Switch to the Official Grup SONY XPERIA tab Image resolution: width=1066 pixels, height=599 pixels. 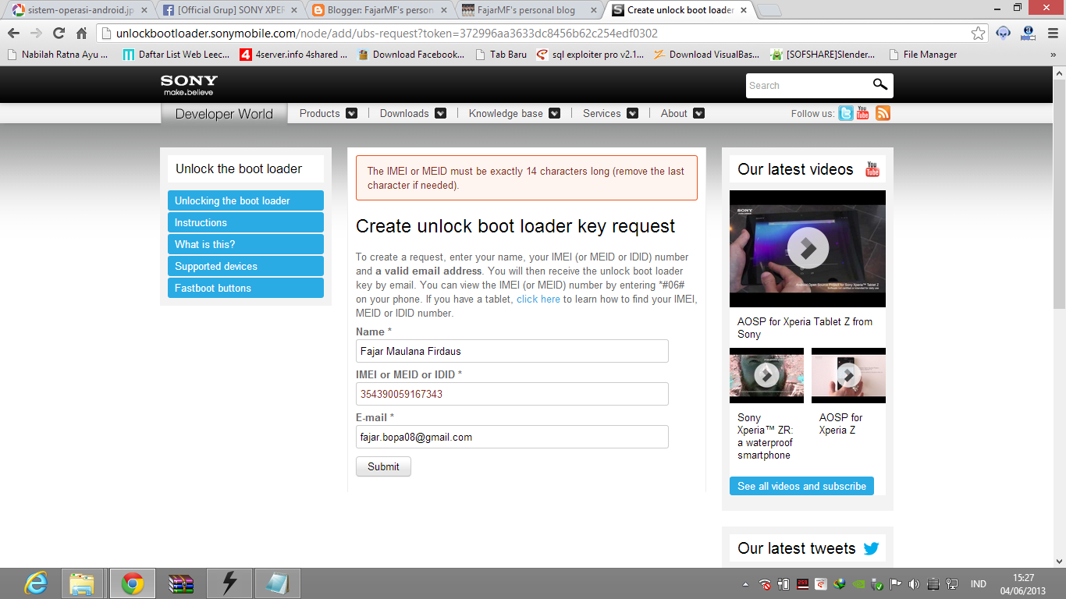pos(230,10)
